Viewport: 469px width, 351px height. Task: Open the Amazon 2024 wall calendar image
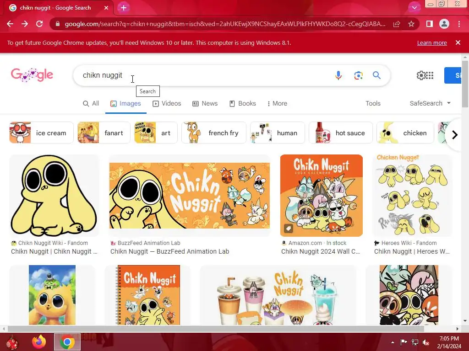321,196
